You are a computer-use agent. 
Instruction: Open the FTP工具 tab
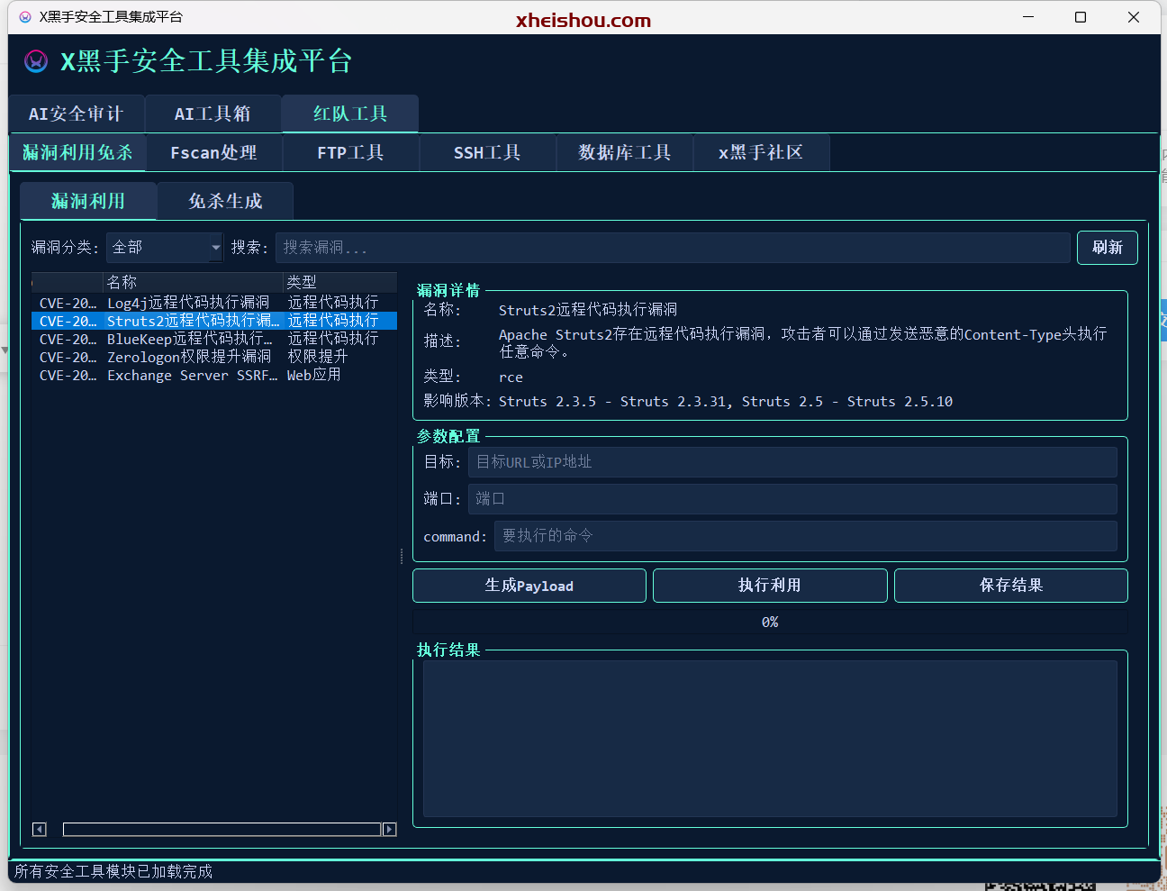click(x=350, y=153)
